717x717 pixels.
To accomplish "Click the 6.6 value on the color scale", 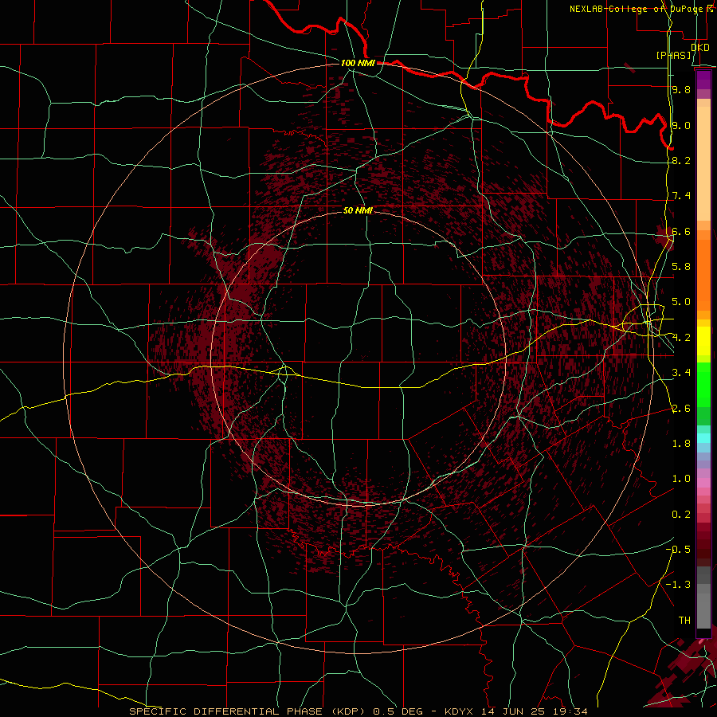I will [x=681, y=231].
